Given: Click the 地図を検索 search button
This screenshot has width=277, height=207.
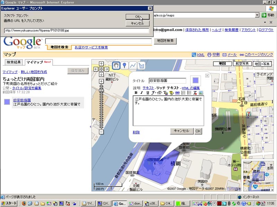Looking at the screenshot, I should pyautogui.click(x=165, y=41).
